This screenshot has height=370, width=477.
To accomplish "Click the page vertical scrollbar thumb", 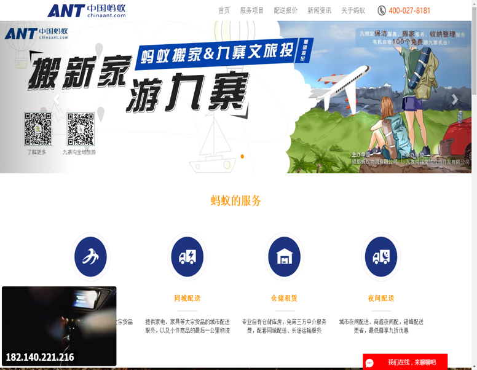I will tap(475, 50).
